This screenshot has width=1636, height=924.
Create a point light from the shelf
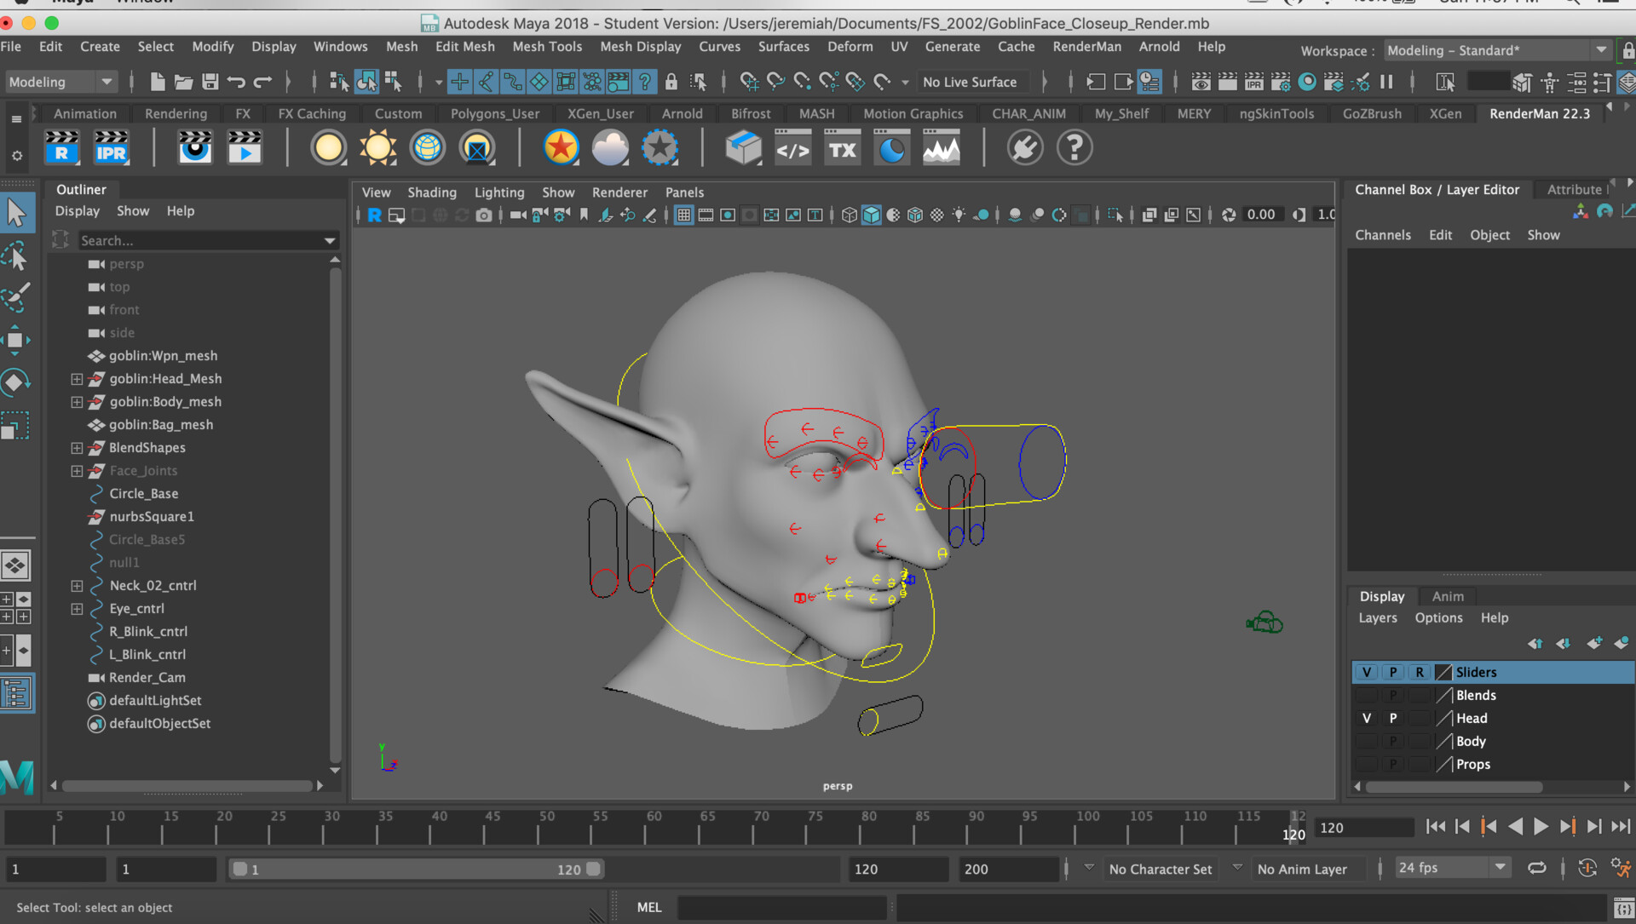click(328, 146)
